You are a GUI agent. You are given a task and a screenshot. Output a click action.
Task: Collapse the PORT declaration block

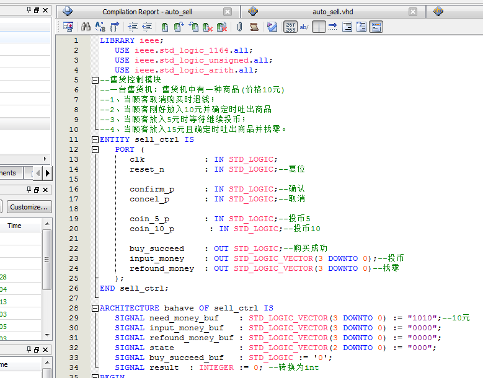pos(95,149)
